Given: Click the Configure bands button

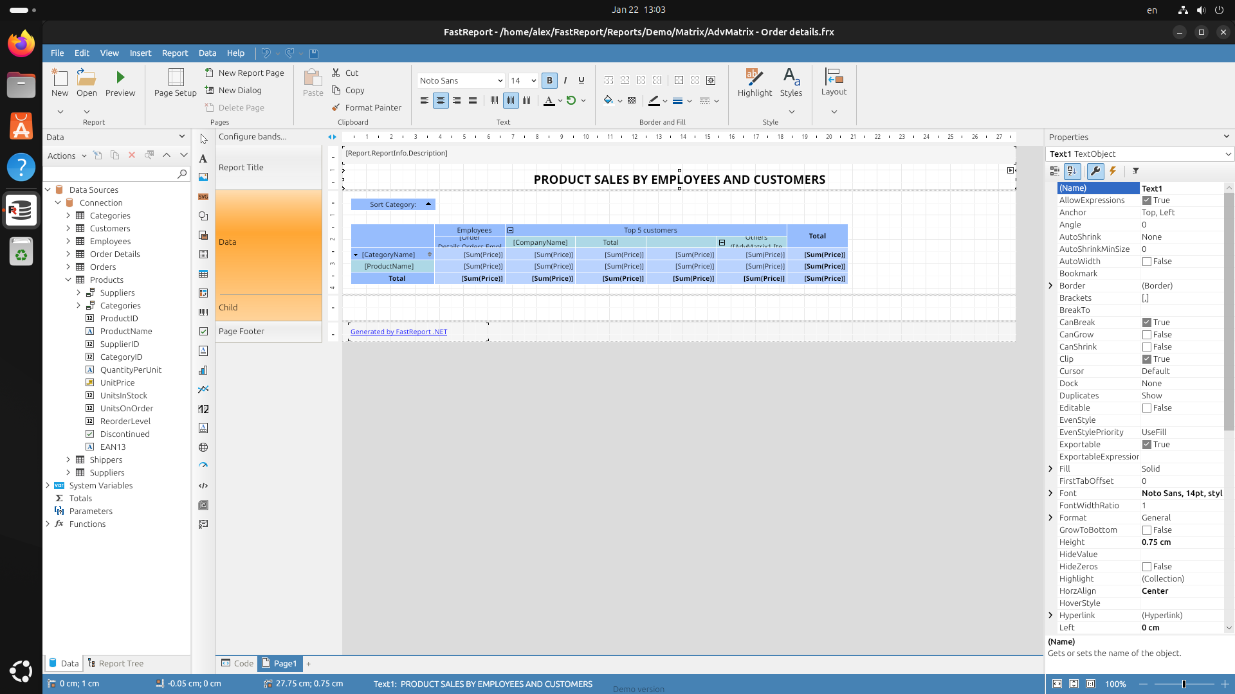Looking at the screenshot, I should (253, 136).
